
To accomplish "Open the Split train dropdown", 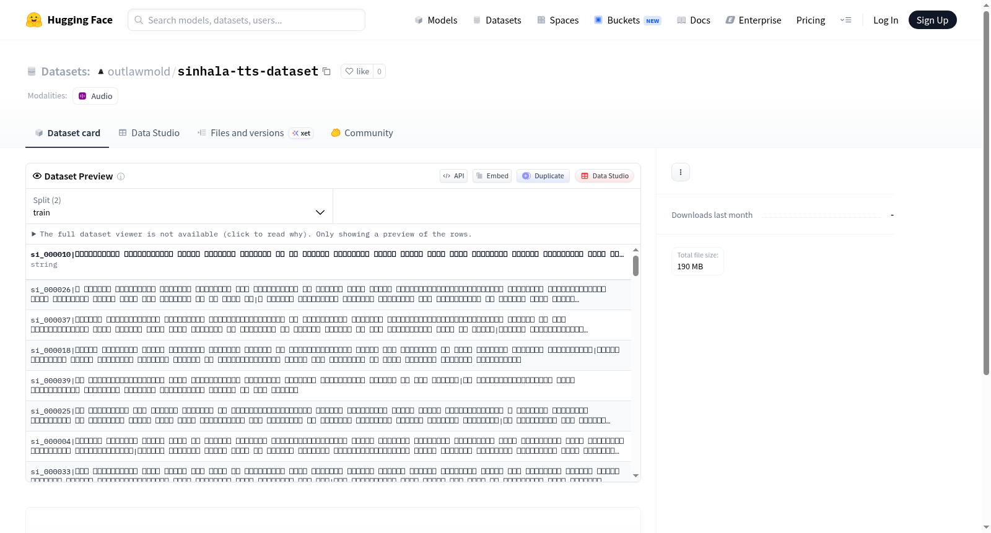I will [180, 206].
